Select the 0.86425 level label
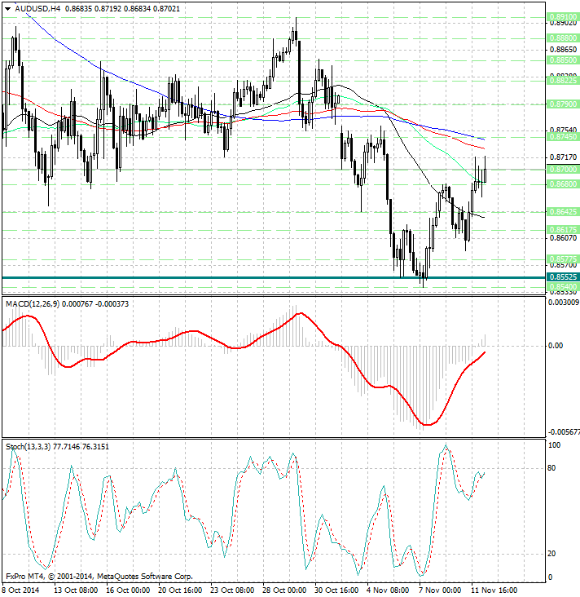 point(563,212)
